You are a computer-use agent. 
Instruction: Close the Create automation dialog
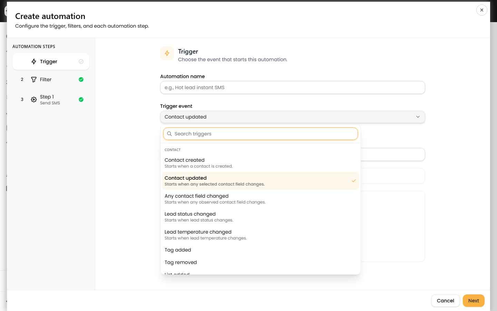(x=482, y=10)
